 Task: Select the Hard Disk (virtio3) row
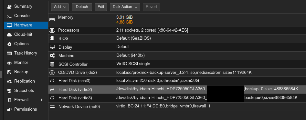177,98
